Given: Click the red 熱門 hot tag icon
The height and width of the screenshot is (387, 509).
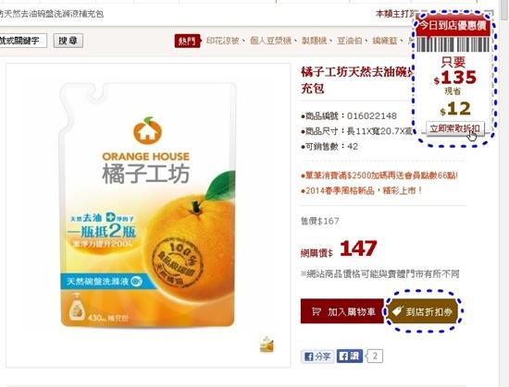Looking at the screenshot, I should (x=187, y=41).
